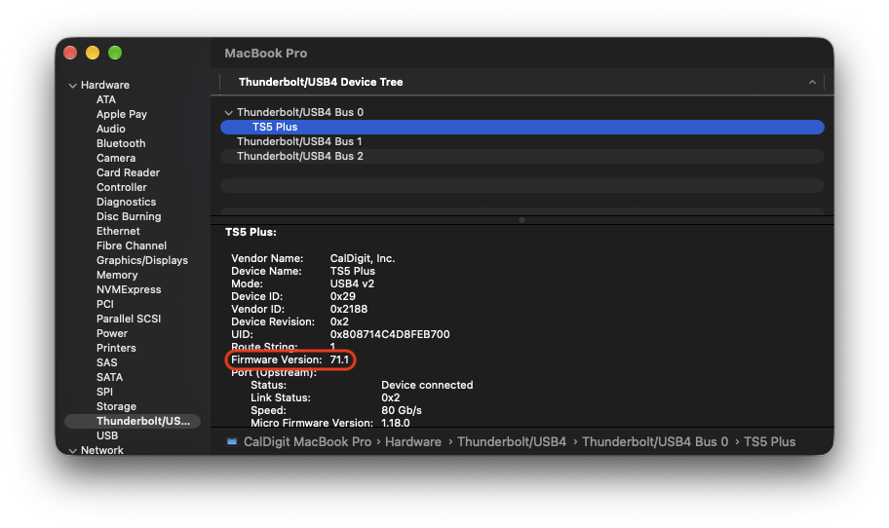The image size is (889, 528).
Task: Select ATA in the sidebar
Action: [x=106, y=99]
